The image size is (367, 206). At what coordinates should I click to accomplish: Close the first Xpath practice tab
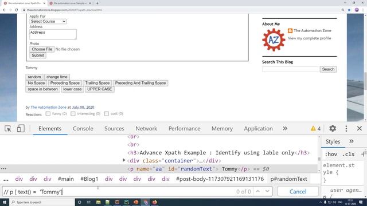(x=45, y=3)
